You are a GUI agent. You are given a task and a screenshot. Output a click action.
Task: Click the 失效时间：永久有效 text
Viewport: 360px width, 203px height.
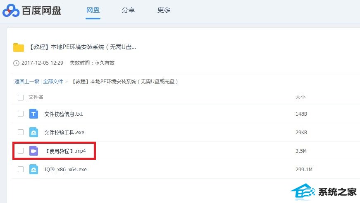[x=92, y=63]
